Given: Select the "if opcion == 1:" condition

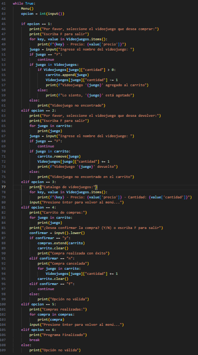Looking at the screenshot, I should [36, 24].
